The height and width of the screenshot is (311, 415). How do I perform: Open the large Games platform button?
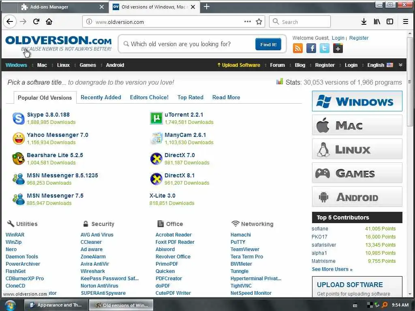point(357,173)
